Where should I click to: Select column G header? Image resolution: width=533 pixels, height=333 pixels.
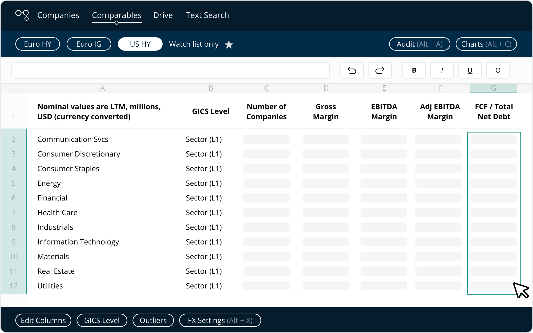point(494,88)
